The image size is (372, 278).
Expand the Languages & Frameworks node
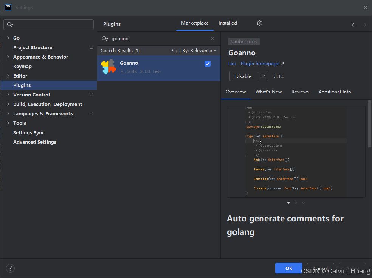(8, 113)
